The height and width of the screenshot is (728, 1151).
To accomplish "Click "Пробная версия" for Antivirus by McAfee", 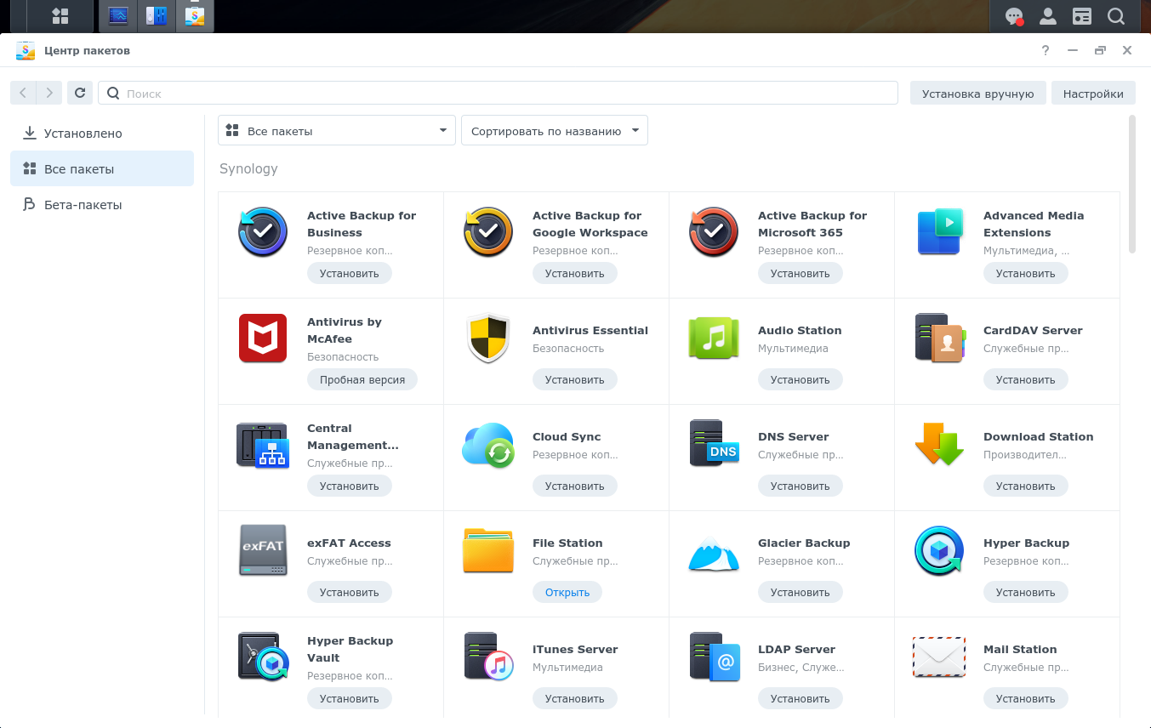I will 362,379.
